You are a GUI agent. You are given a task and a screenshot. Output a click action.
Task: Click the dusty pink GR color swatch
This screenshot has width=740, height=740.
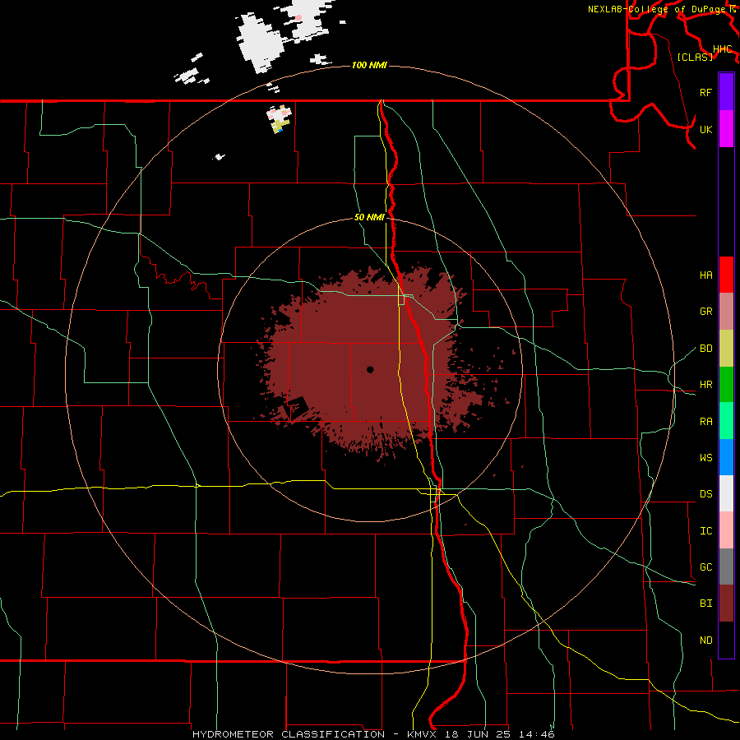point(726,311)
